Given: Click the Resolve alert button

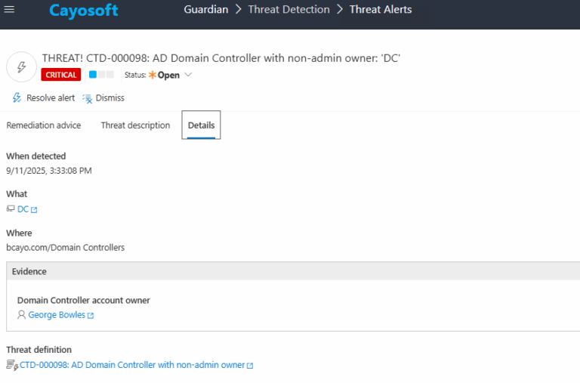Looking at the screenshot, I should 44,98.
